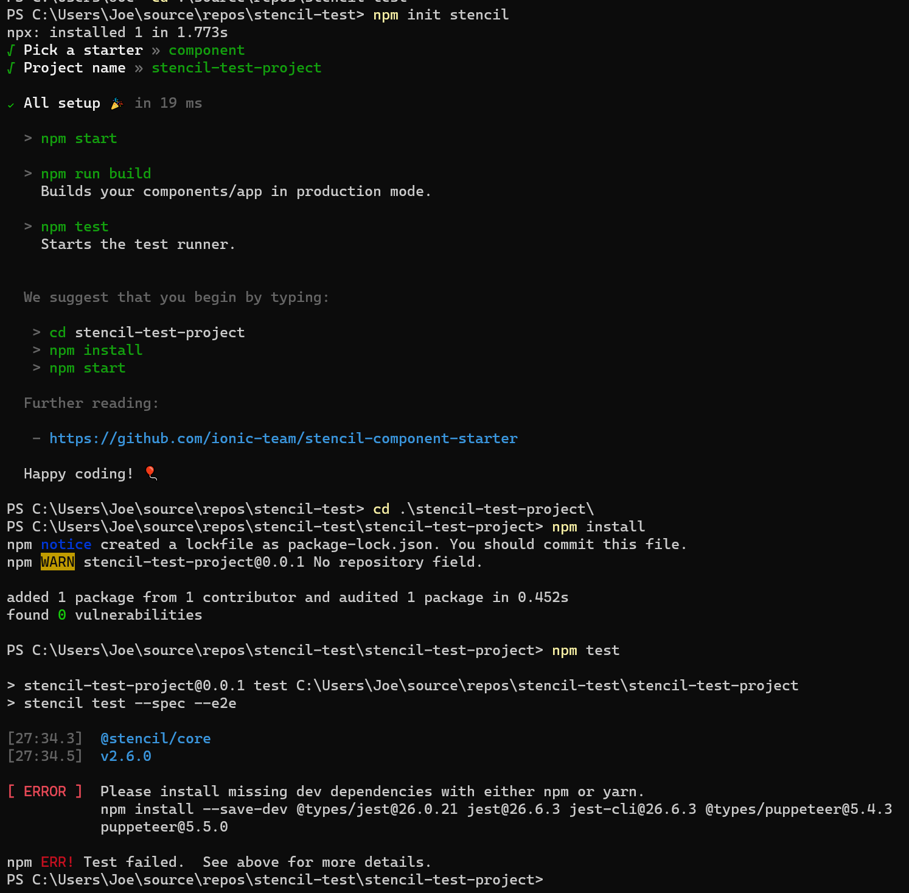Open the stencil-component-starter GitHub link
This screenshot has height=893, width=909.
click(284, 438)
